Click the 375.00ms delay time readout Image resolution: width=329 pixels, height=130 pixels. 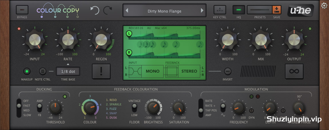coord(193,28)
